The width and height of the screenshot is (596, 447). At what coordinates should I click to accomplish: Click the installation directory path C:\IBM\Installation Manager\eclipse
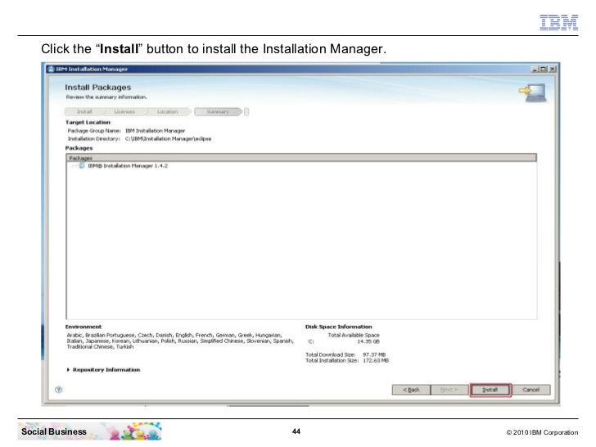tap(168, 138)
